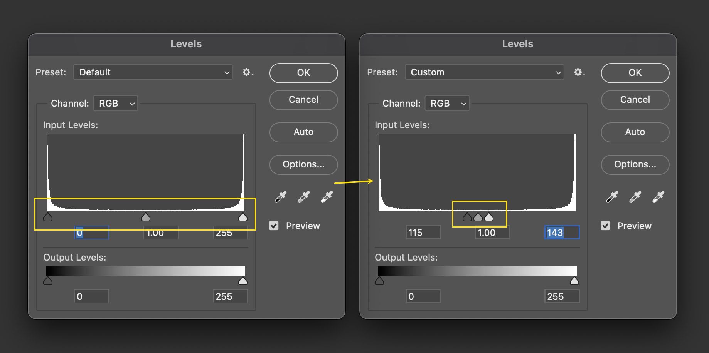
Task: Toggle Preview checkbox in left Levels dialog
Action: [274, 226]
